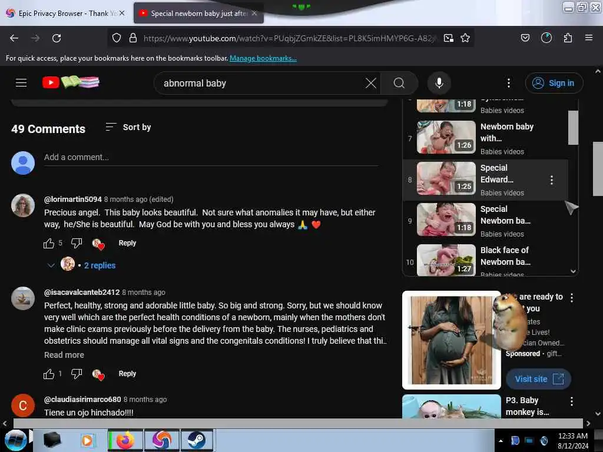The height and width of the screenshot is (452, 603).
Task: Select the Special newborn baby tab
Action: 198,14
